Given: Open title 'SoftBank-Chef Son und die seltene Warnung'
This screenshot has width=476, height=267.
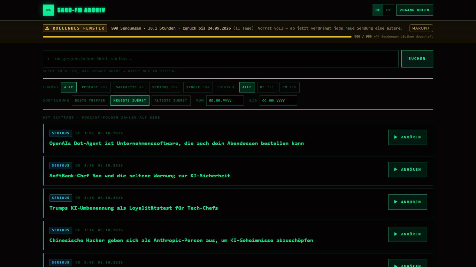Looking at the screenshot, I should tap(140, 176).
